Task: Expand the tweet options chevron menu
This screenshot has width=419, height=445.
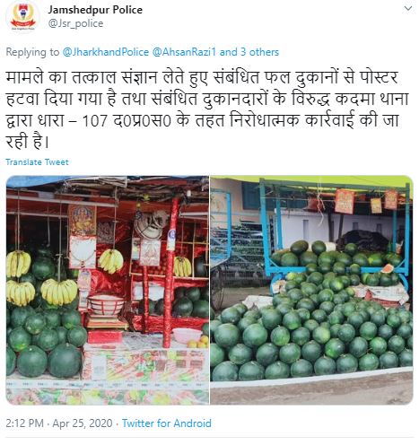Action: pyautogui.click(x=408, y=9)
